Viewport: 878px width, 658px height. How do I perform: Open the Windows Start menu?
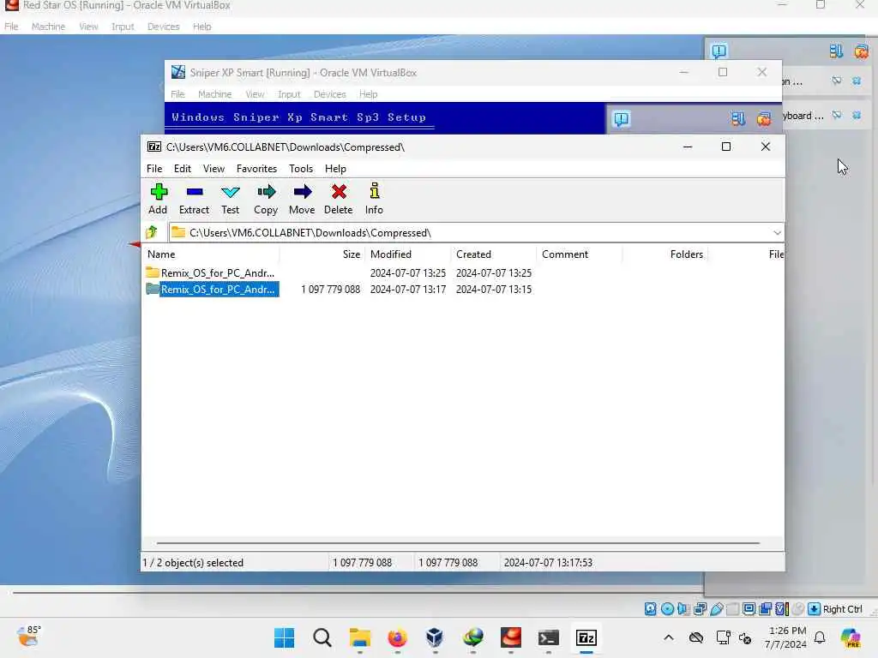point(285,637)
